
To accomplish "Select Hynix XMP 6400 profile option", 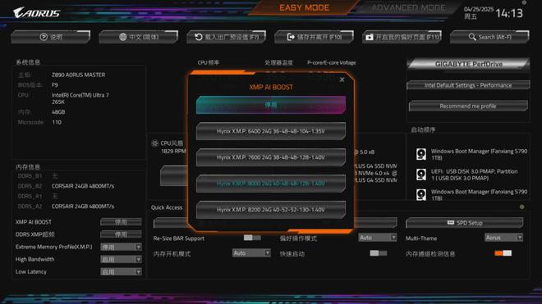I will (271, 131).
